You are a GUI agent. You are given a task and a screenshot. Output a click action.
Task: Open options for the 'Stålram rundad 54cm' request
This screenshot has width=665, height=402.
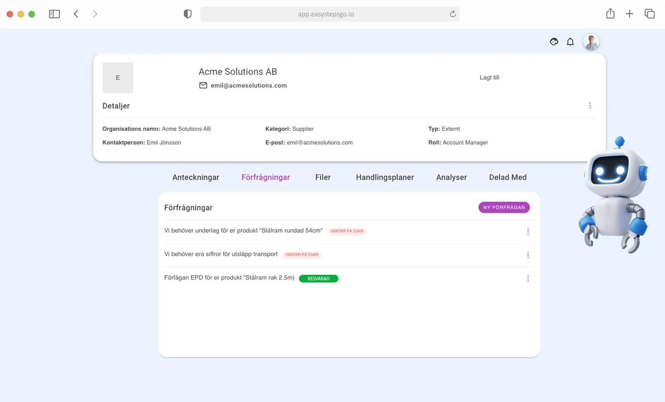point(528,232)
